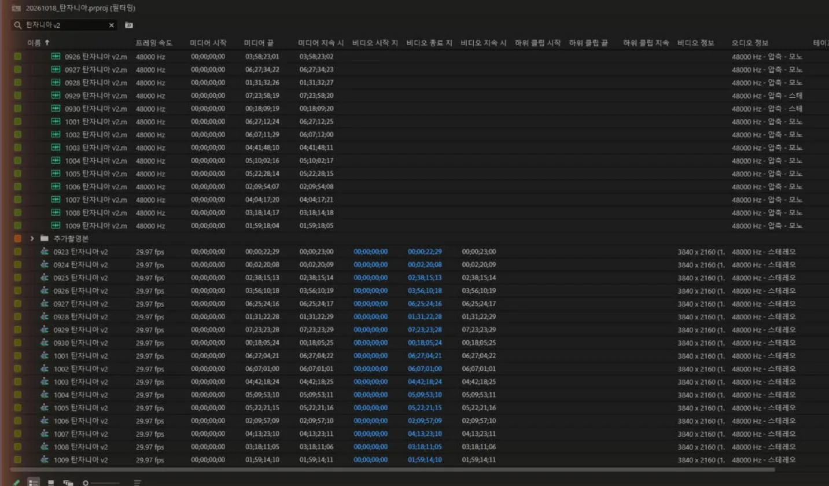Select audio clip icon of 1005 탄자니아 v2.m
Viewport: 829px width, 486px height.
pos(56,174)
